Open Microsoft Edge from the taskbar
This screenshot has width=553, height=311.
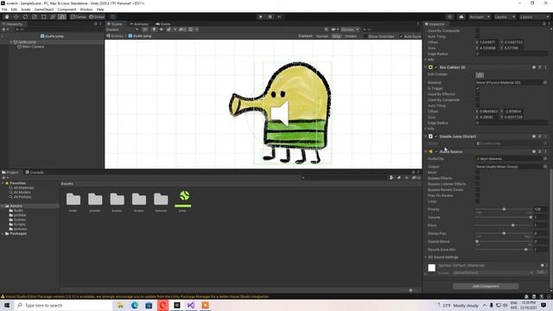[x=135, y=305]
